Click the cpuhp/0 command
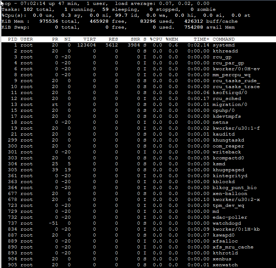Screen dimensions: 276x268 tap(223, 110)
